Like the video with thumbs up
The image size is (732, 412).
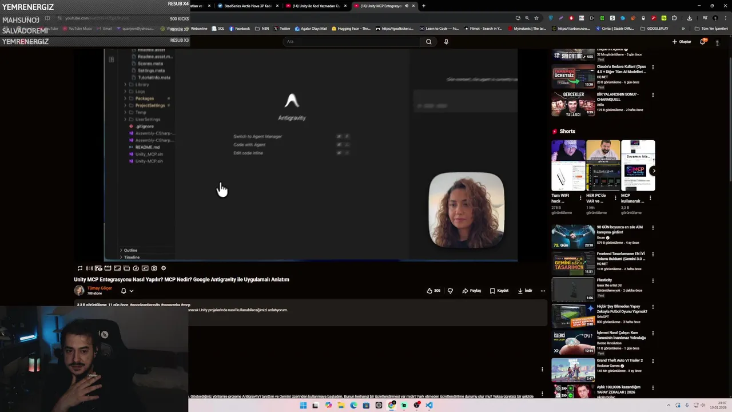433,291
